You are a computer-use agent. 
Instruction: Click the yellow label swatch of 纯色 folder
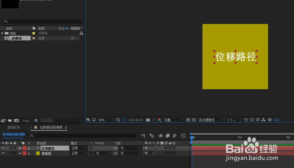pos(34,33)
